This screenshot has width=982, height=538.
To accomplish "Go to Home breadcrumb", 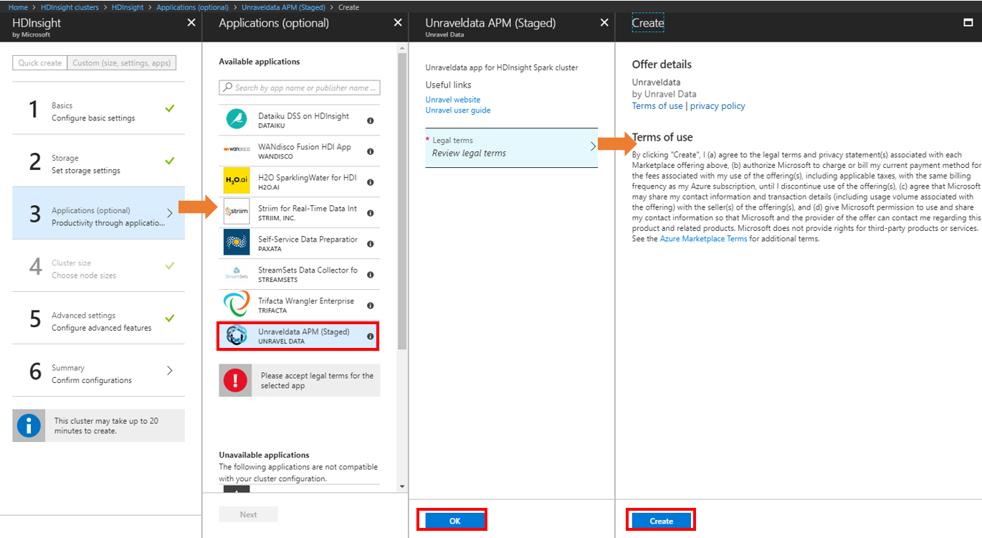I will tap(18, 7).
